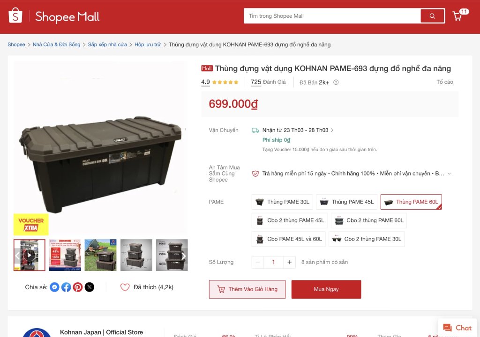This screenshot has width=480, height=337.
Task: Click the Mua Ngay button
Action: coord(326,289)
